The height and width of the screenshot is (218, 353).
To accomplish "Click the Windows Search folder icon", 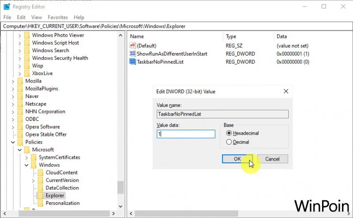I will [x=27, y=50].
